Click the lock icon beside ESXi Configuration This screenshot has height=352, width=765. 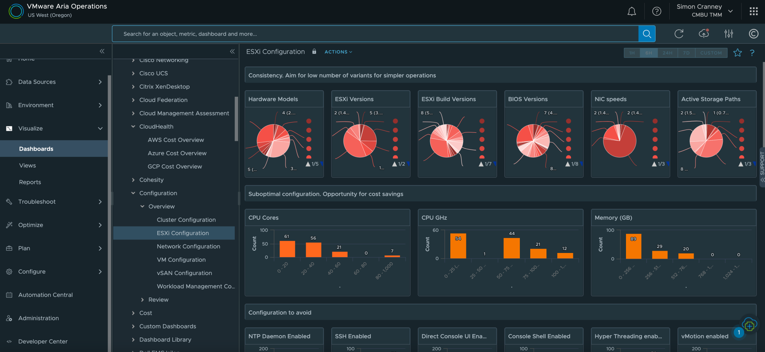click(x=314, y=52)
